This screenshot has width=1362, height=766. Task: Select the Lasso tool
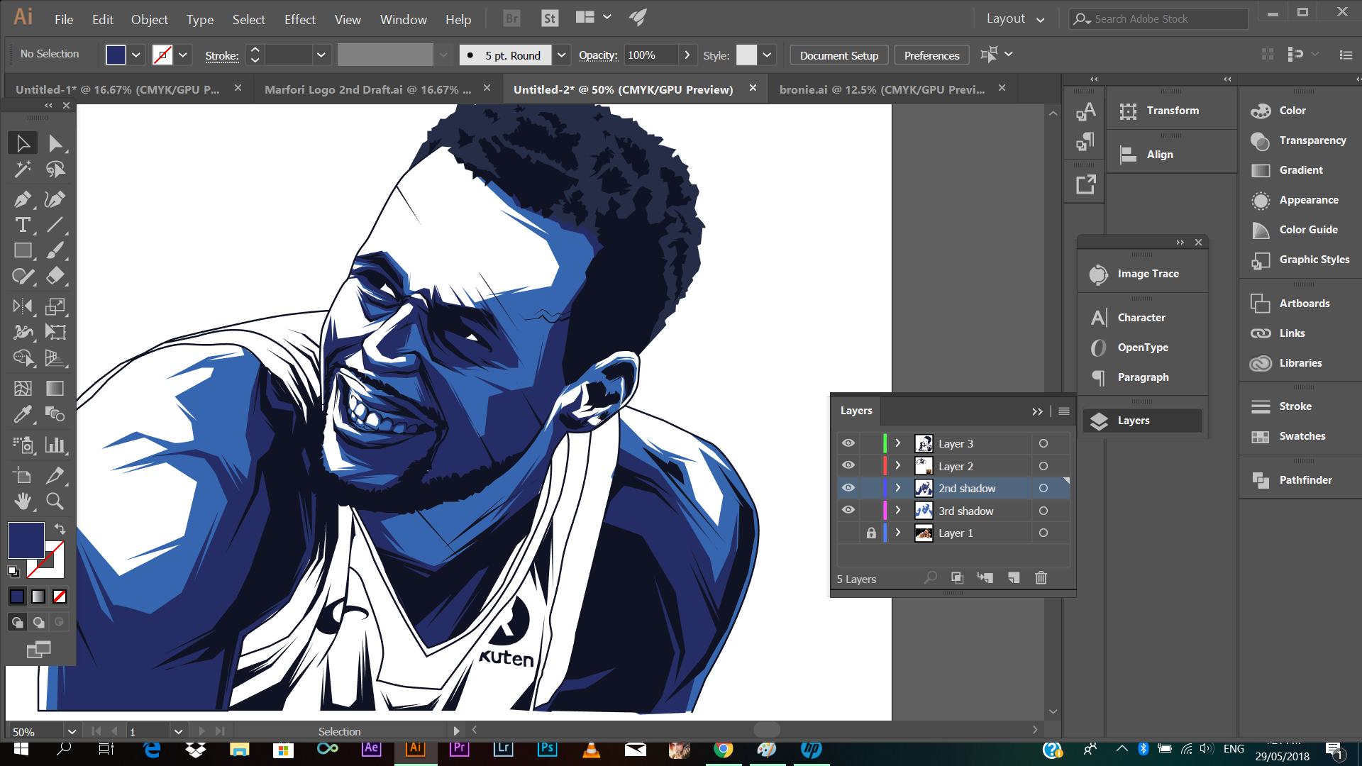[55, 170]
